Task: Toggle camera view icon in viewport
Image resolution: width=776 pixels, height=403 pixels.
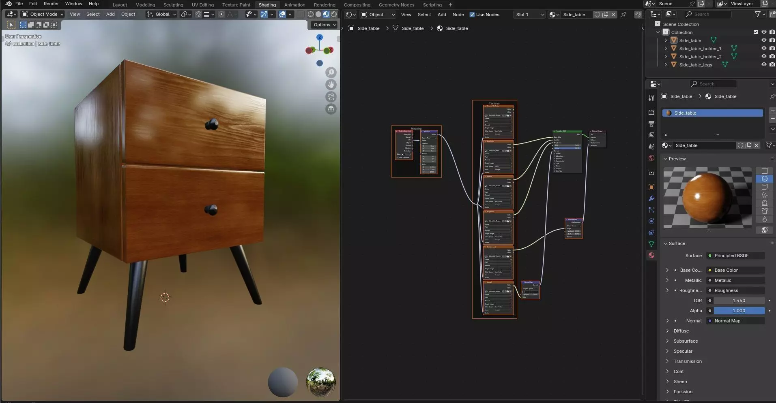Action: pyautogui.click(x=331, y=97)
